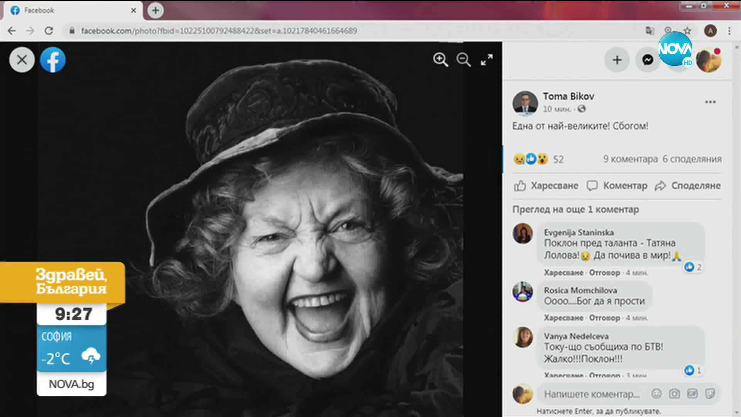Click the enlarged black-and-white photo
The width and height of the screenshot is (741, 417).
[251, 230]
